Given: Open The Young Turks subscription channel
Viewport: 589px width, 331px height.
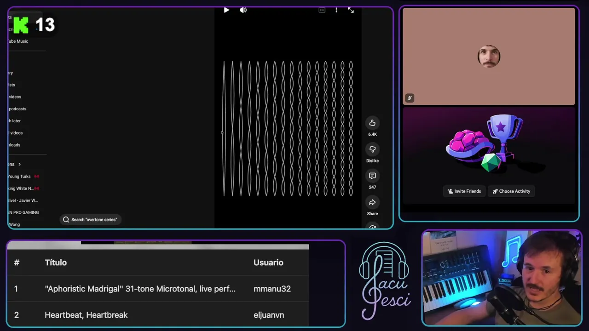Looking at the screenshot, I should 19,177.
